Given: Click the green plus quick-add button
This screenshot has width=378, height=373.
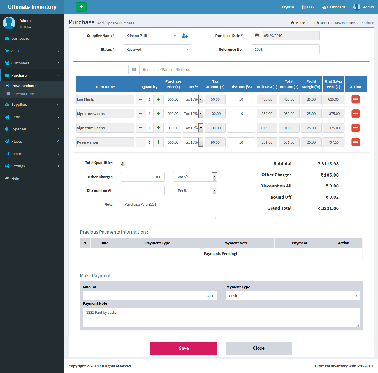Looking at the screenshot, I should pos(81,7).
